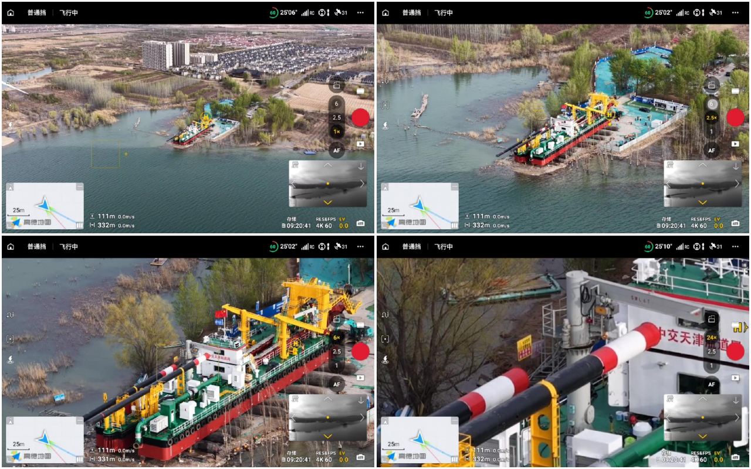The image size is (751, 469).
Task: Select the 1x zoom level in bottom-left panel
Action: tap(336, 366)
